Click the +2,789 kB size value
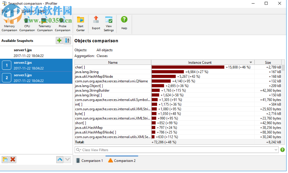The image size is (288, 173). 274,67
